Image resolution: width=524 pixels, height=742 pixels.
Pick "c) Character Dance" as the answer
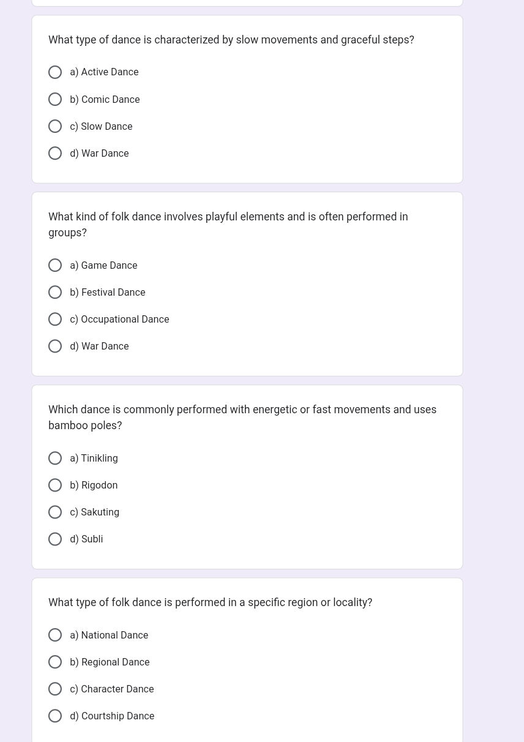click(55, 689)
